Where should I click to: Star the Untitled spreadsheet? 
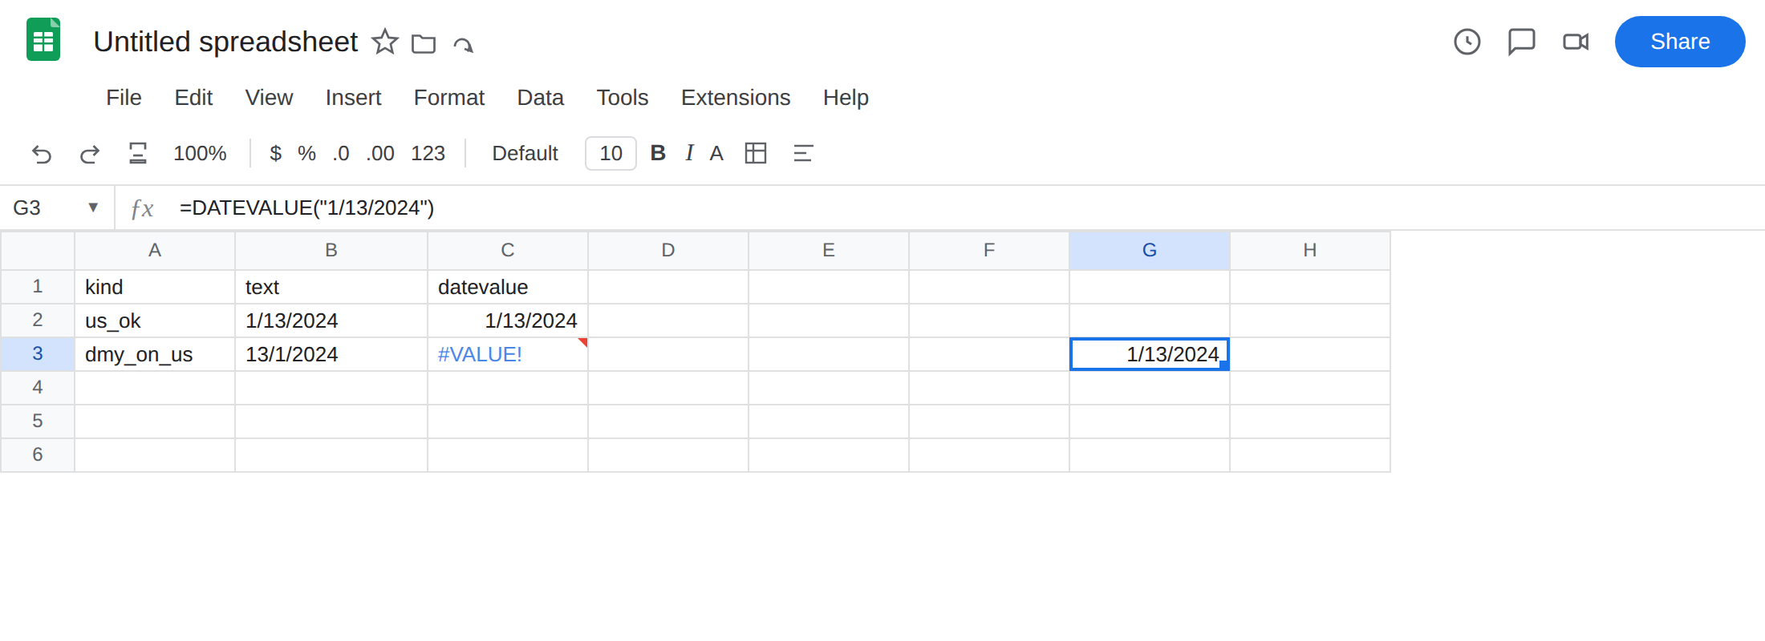click(x=385, y=42)
